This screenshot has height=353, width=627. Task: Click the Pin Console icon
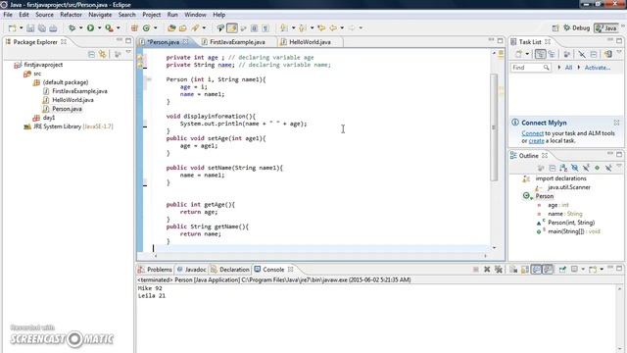coord(562,270)
